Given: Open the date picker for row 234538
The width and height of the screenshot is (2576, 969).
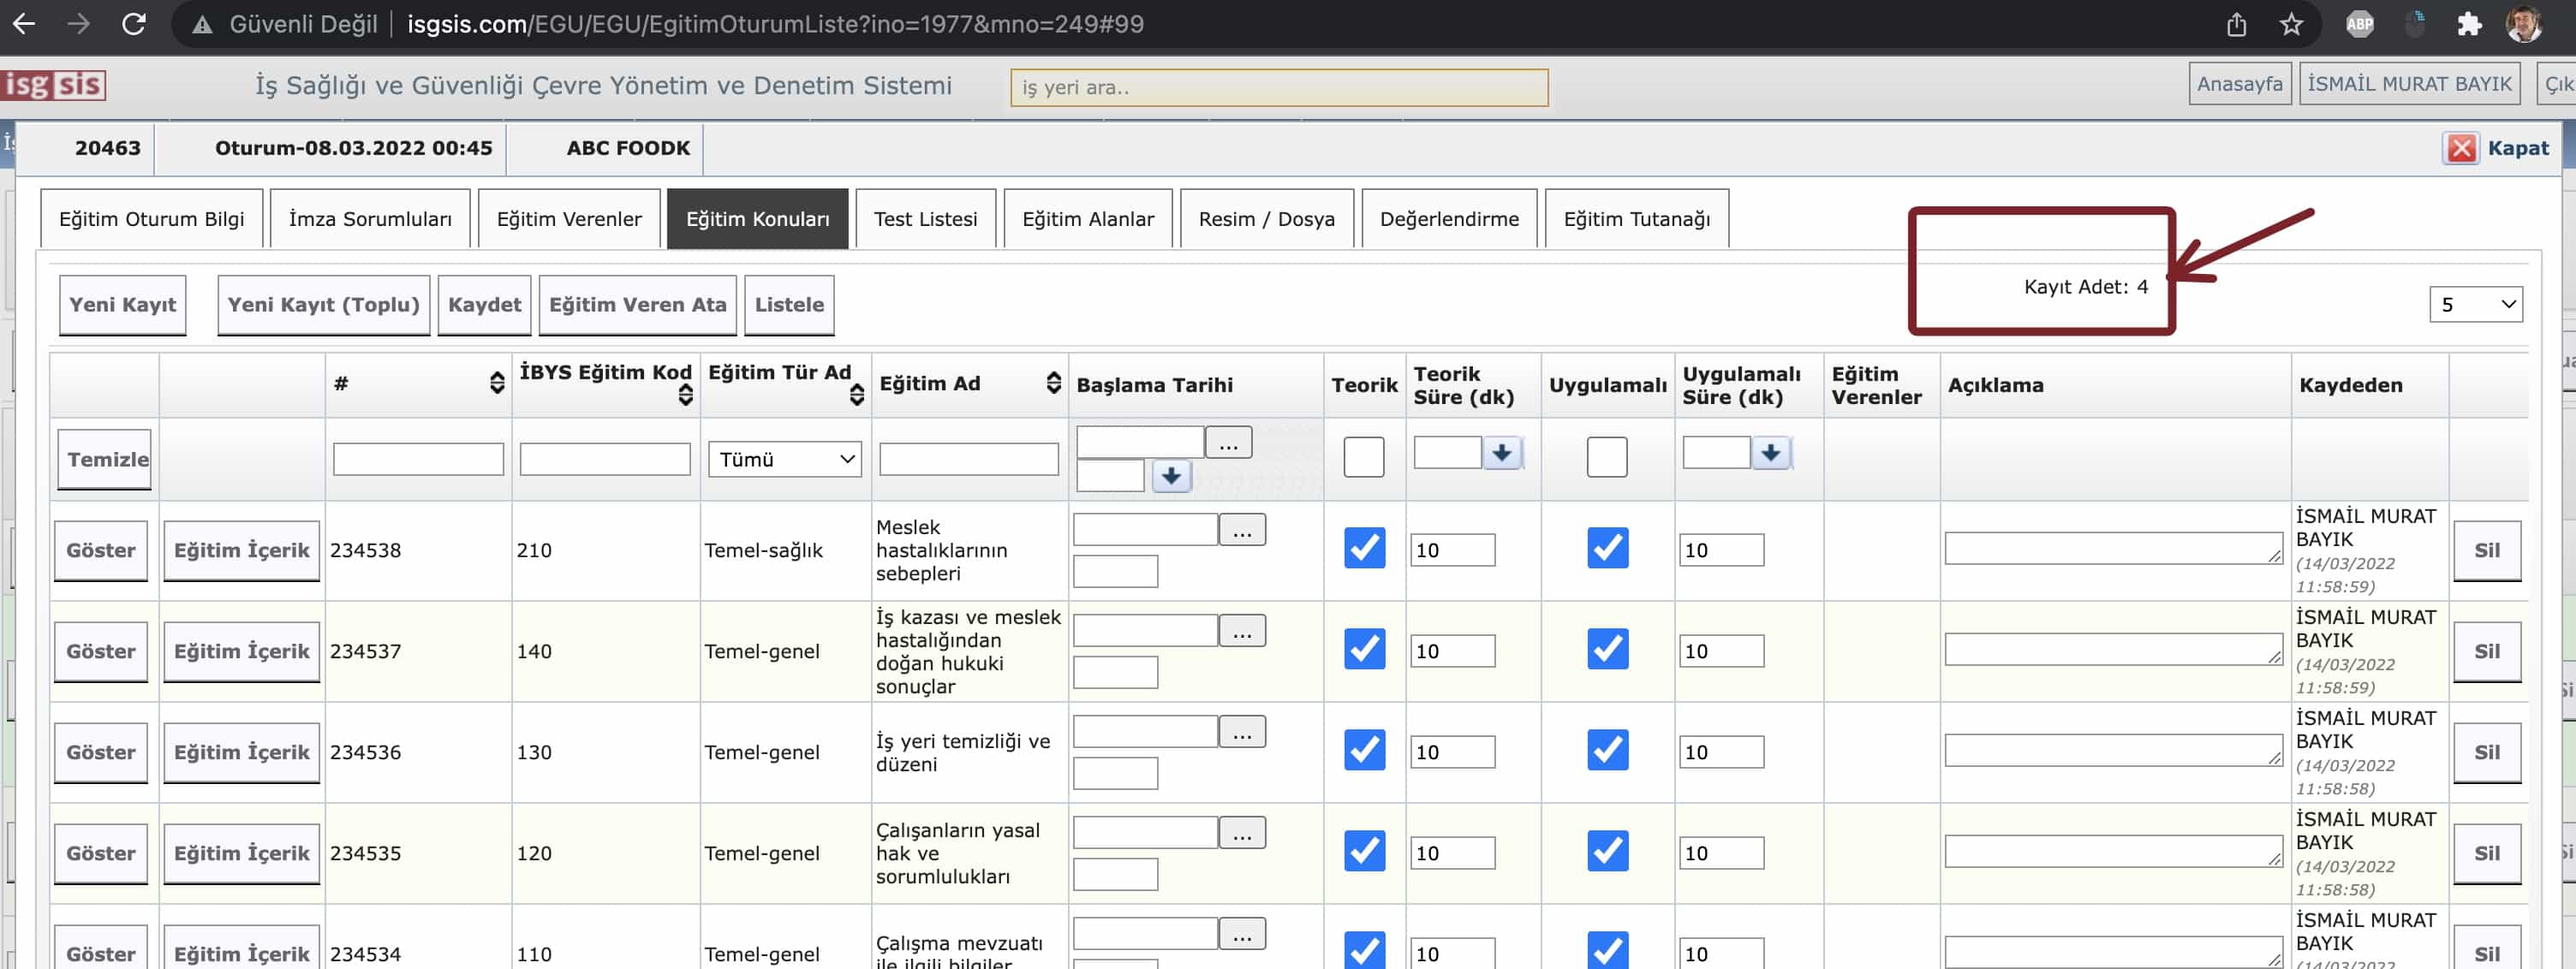Looking at the screenshot, I should (x=1242, y=530).
